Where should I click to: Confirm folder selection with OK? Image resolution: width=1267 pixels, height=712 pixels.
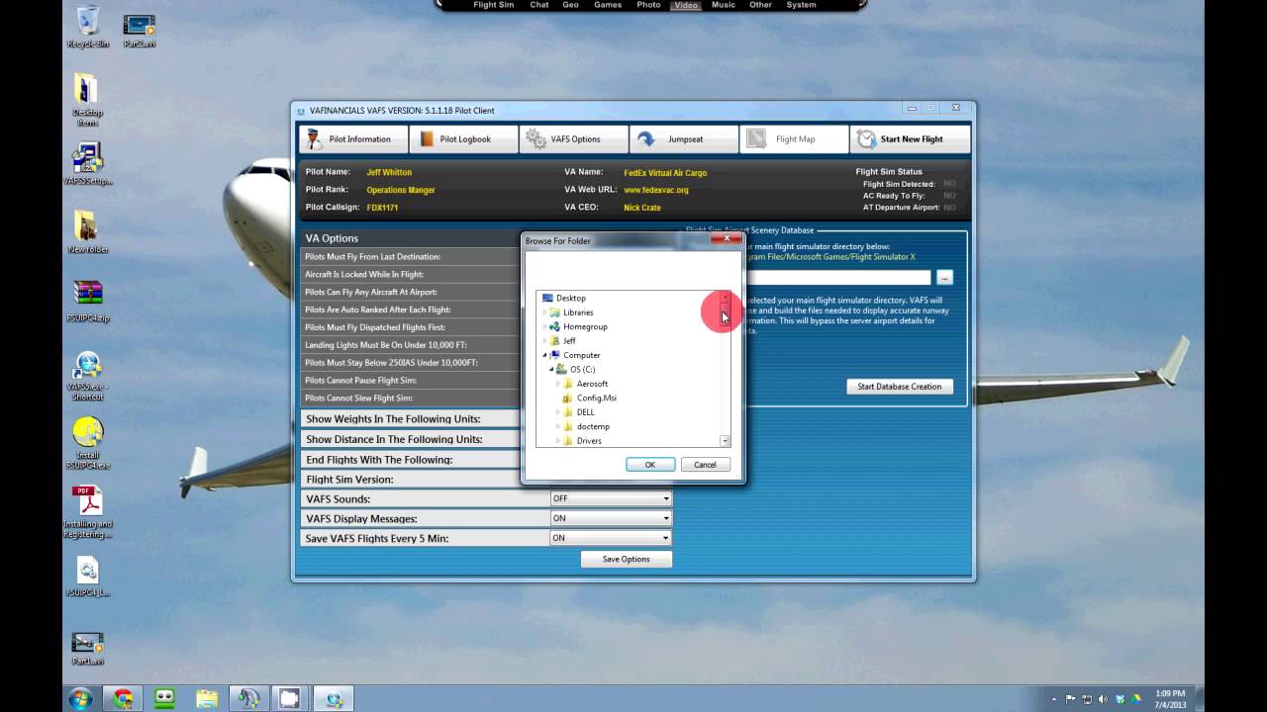pos(650,465)
